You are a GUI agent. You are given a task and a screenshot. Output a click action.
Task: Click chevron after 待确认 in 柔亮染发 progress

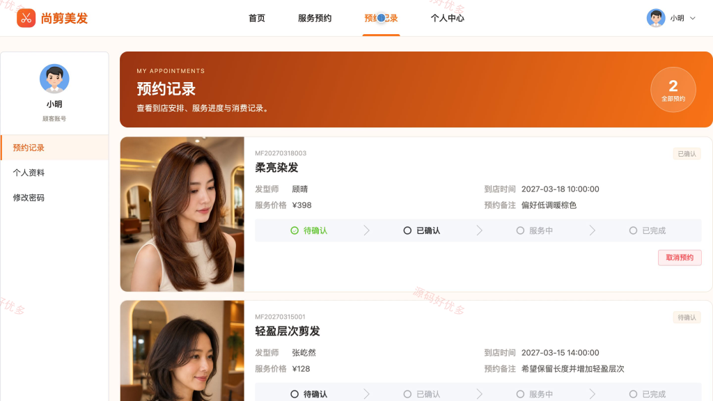click(366, 230)
